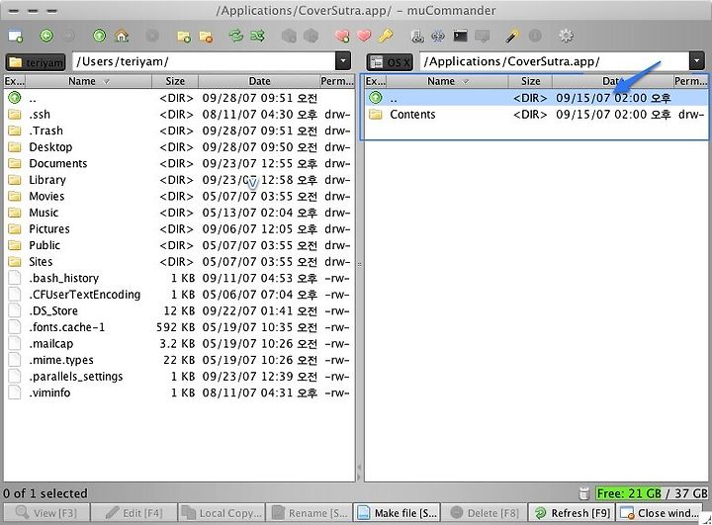Image resolution: width=712 pixels, height=525 pixels.
Task: Select the .viminfo file
Action: (179, 393)
